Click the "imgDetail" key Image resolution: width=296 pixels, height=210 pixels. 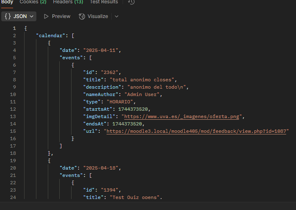(x=99, y=116)
